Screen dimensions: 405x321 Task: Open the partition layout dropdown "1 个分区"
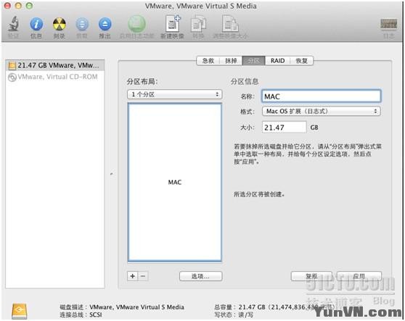(175, 94)
